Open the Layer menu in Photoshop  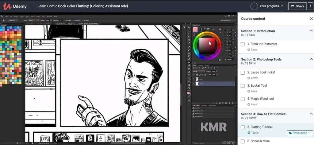(x=22, y=17)
